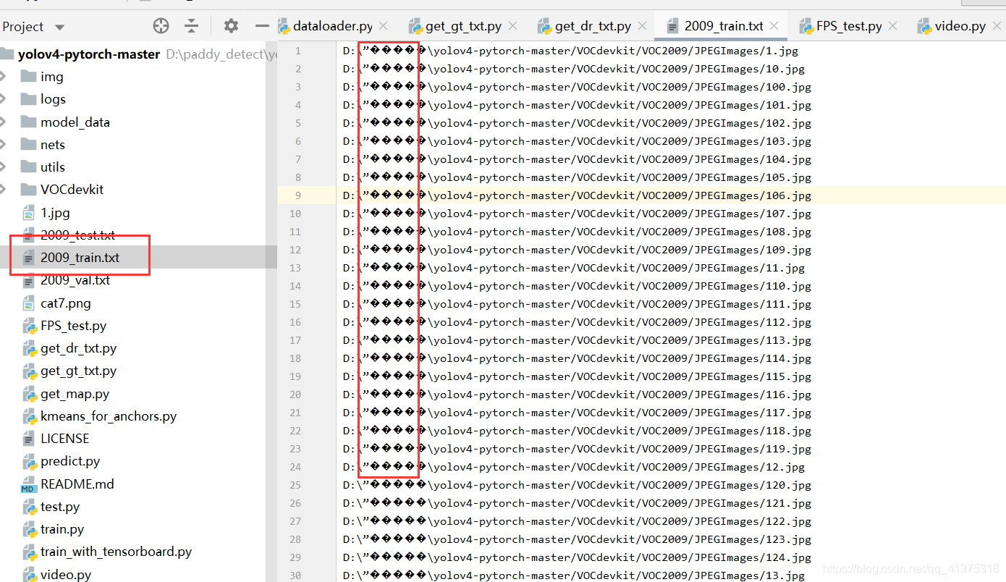Switch to the get_dr_txt.py tab

click(592, 26)
